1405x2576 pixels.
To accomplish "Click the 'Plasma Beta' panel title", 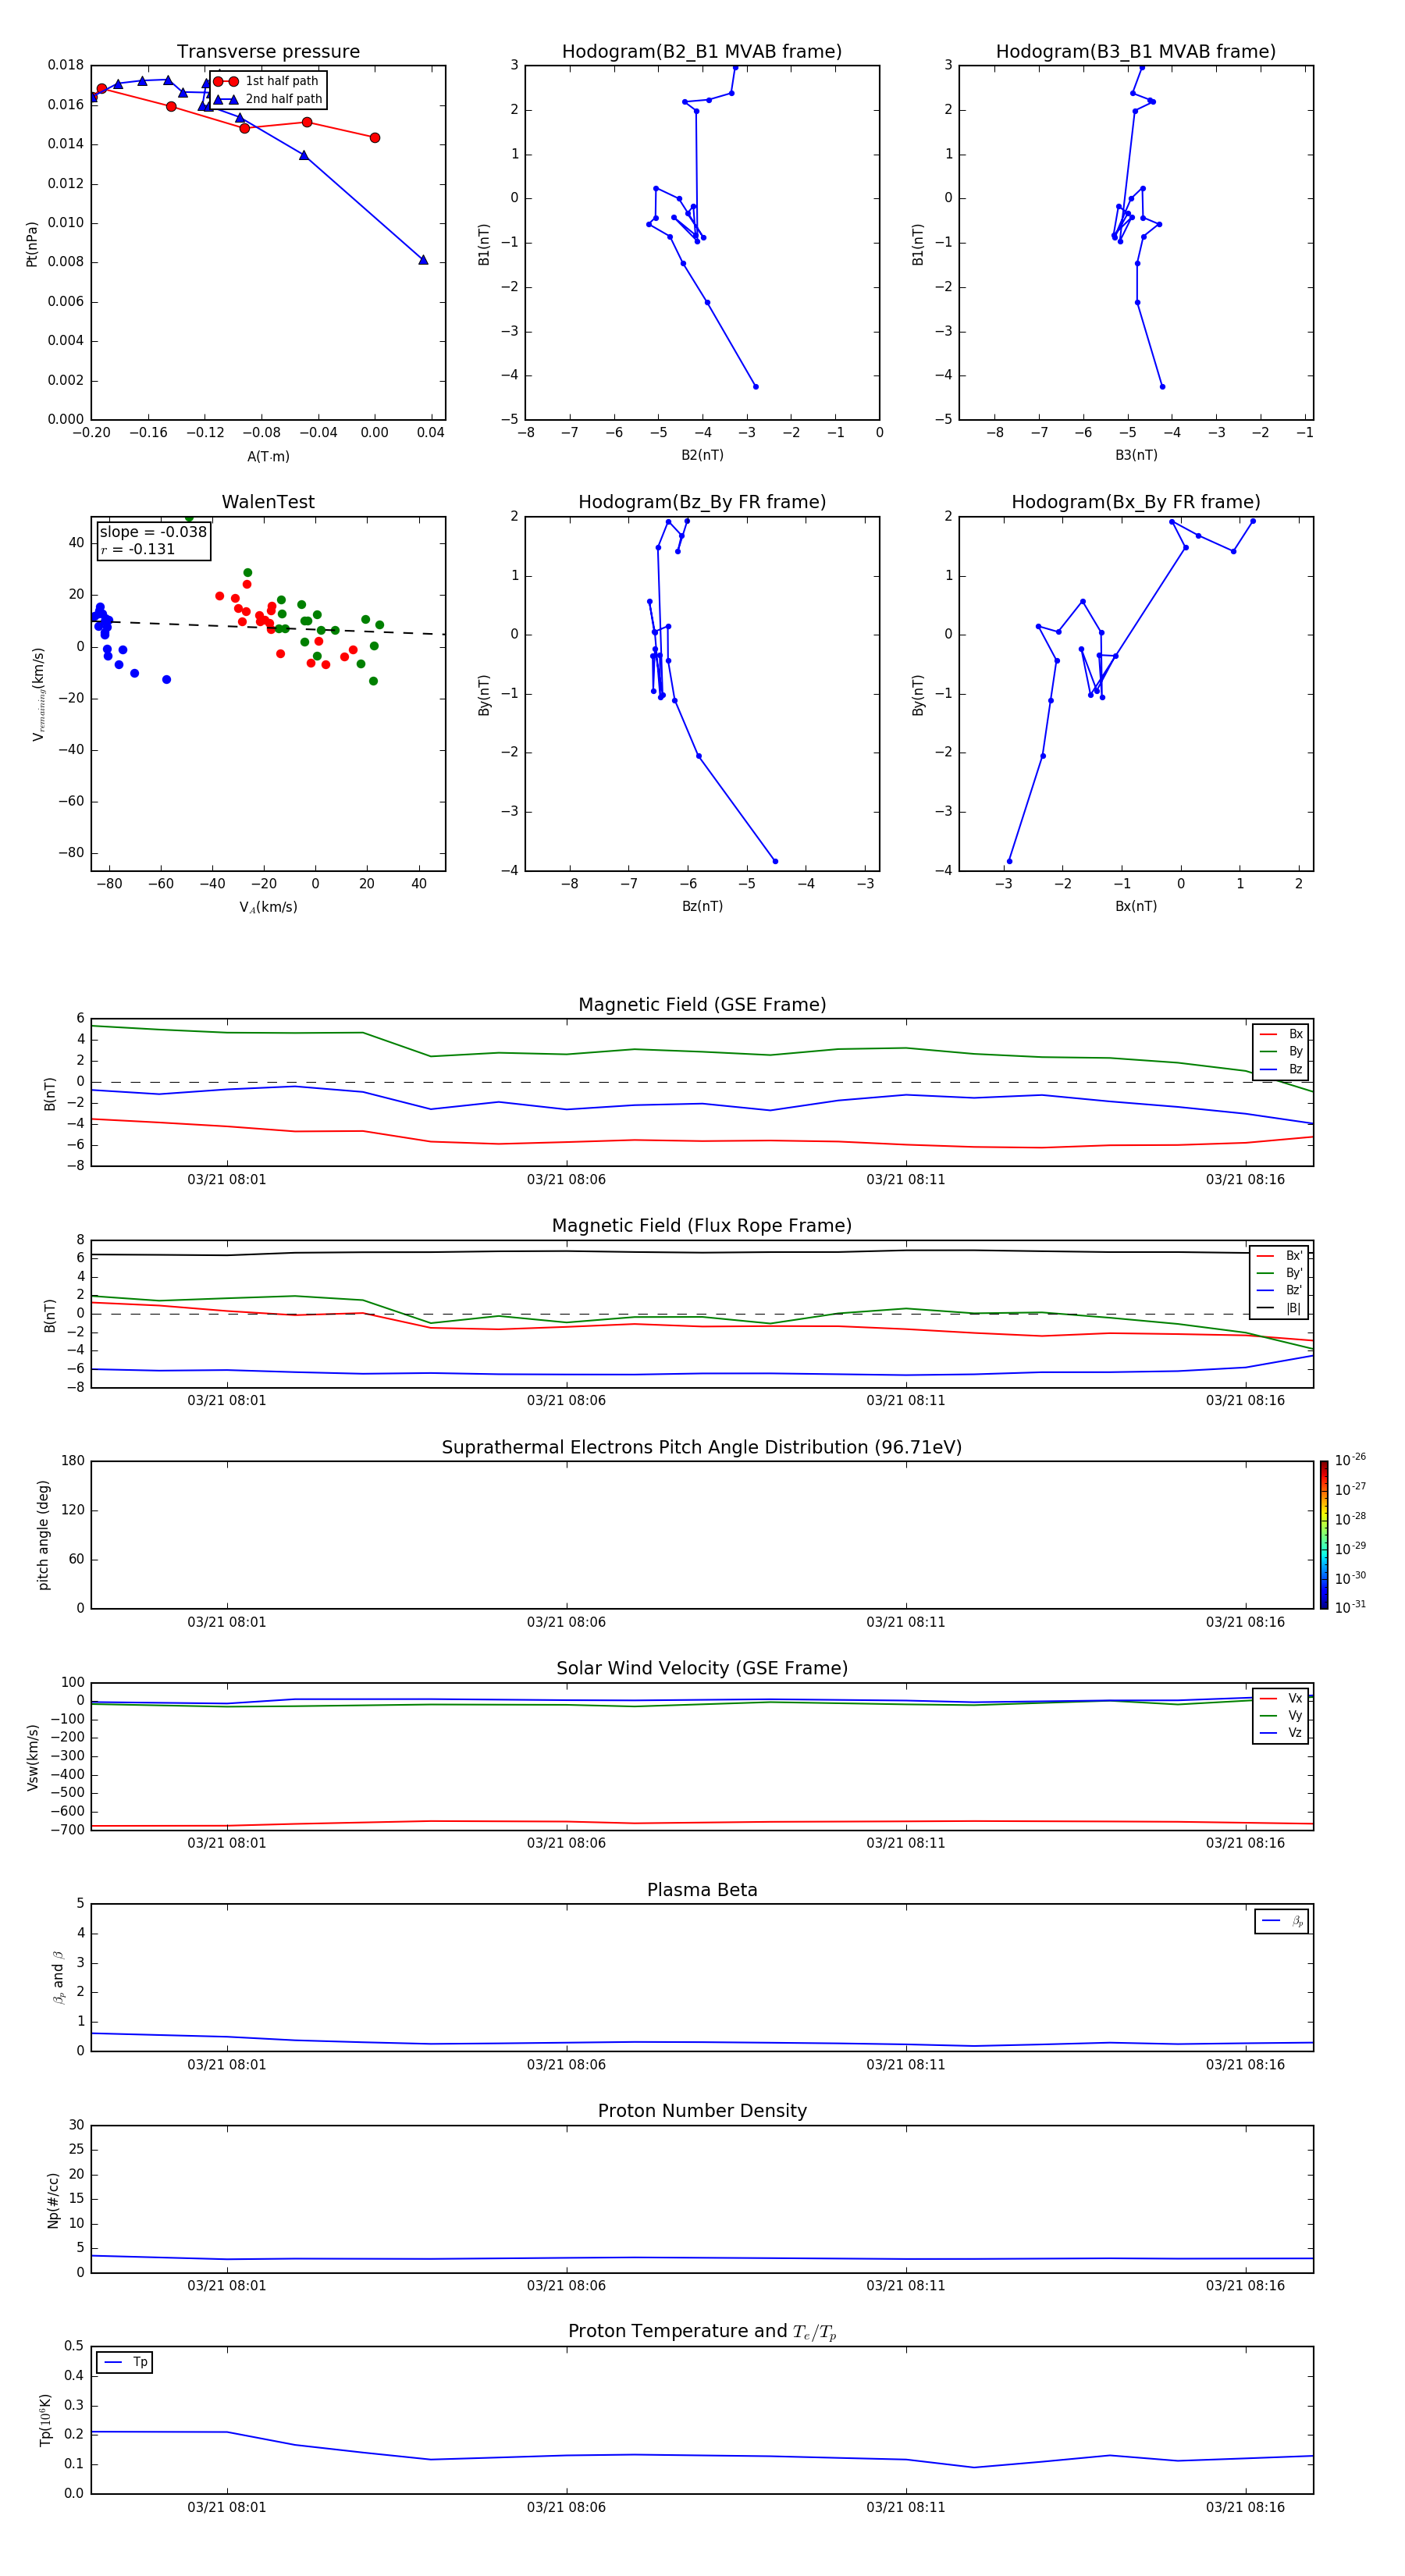I will (x=702, y=1890).
